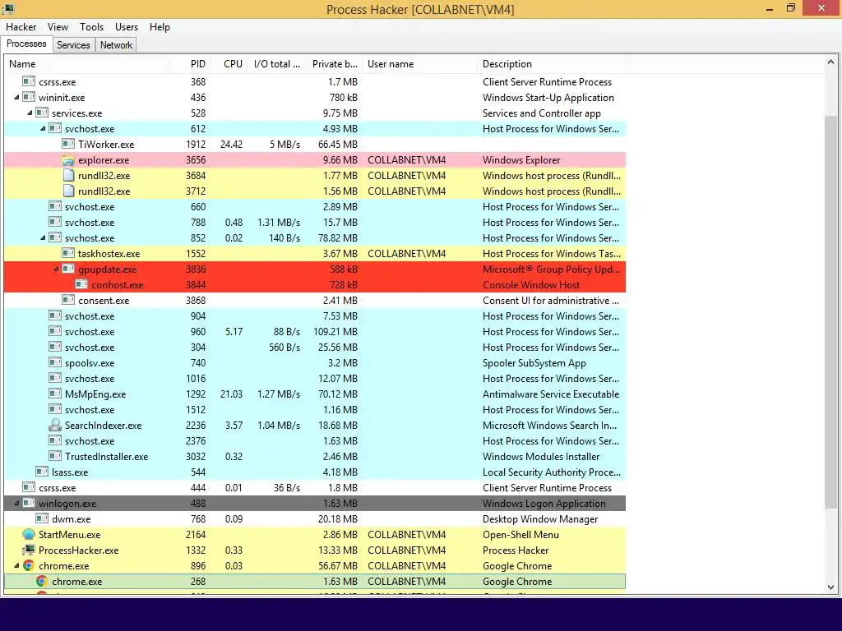Collapse the svchost.exe PID 612 node

click(43, 129)
